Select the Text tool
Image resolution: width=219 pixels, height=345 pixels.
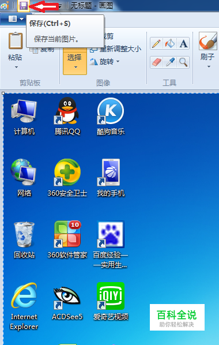(x=183, y=43)
